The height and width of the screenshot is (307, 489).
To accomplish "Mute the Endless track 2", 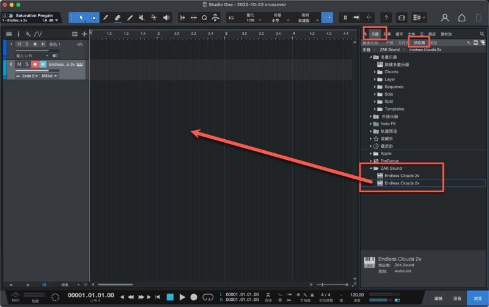I will pyautogui.click(x=19, y=64).
